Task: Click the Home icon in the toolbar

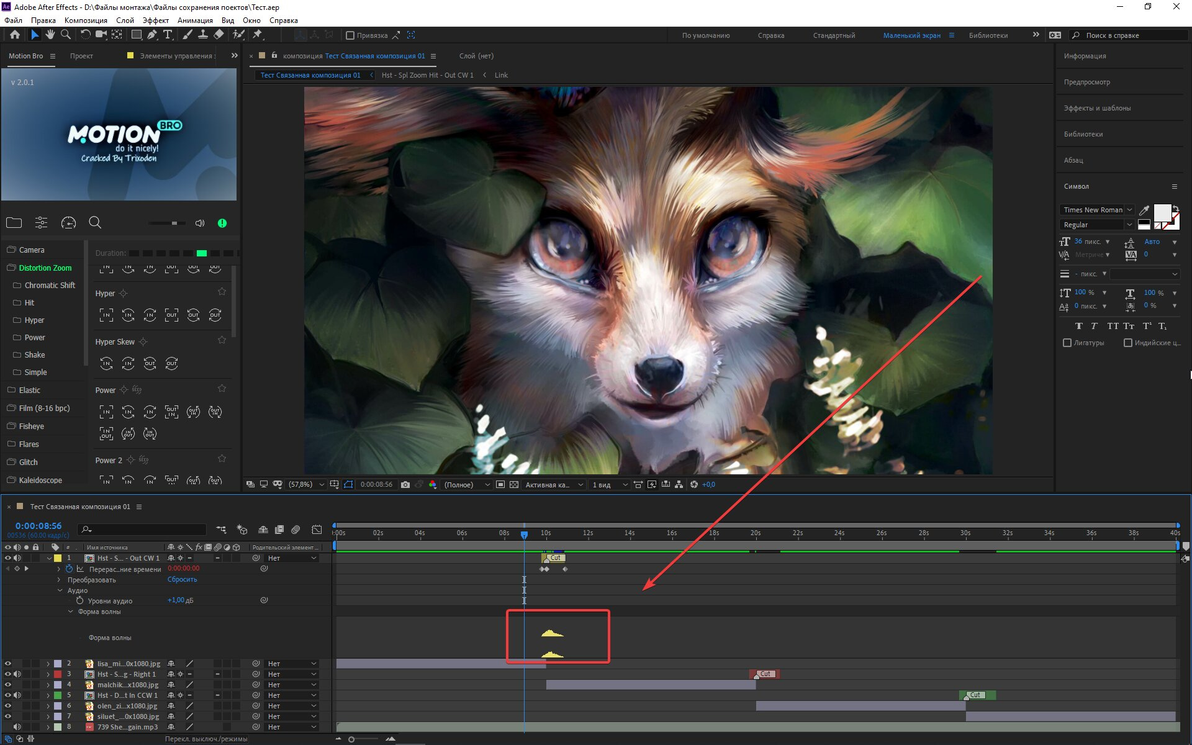Action: click(15, 35)
